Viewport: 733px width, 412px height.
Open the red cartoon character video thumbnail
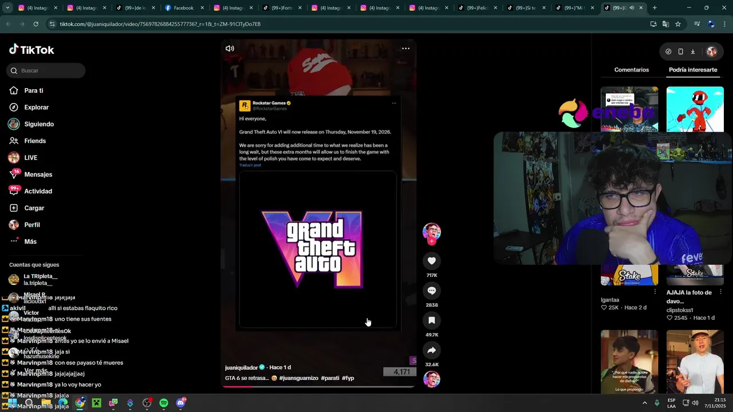click(x=695, y=109)
